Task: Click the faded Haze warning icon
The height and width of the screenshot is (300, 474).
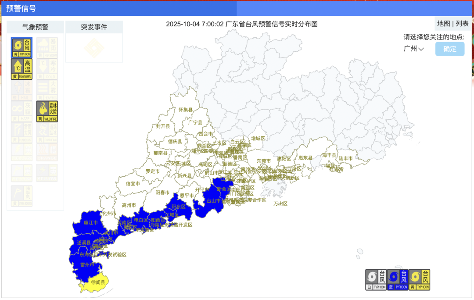Action: (x=22, y=112)
